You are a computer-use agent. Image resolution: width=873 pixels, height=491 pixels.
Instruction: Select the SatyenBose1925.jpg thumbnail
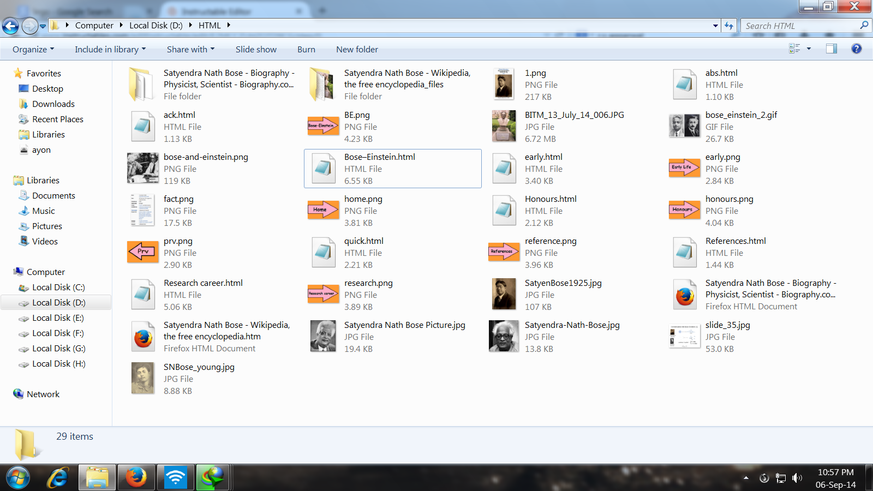[504, 294]
